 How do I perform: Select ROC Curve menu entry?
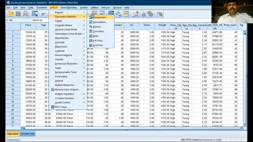(68, 107)
